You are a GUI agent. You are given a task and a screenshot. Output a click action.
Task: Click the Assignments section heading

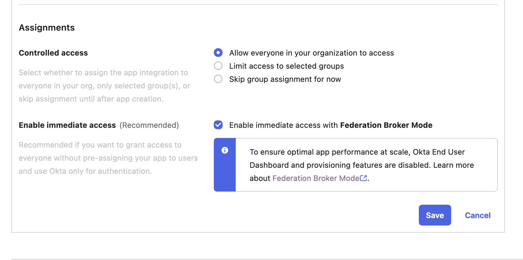click(47, 28)
